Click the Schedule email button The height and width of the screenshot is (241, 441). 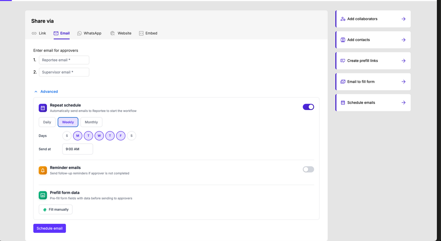[49, 228]
